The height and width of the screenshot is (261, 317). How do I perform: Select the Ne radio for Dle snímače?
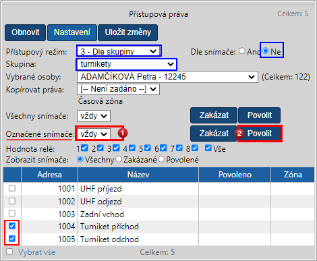266,51
